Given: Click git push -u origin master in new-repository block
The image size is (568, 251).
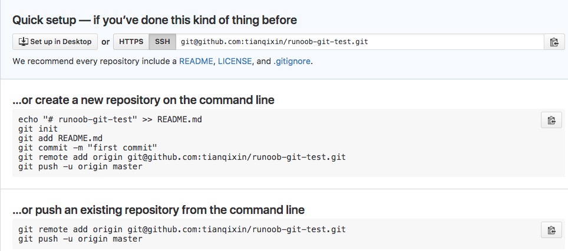Looking at the screenshot, I should tap(80, 166).
